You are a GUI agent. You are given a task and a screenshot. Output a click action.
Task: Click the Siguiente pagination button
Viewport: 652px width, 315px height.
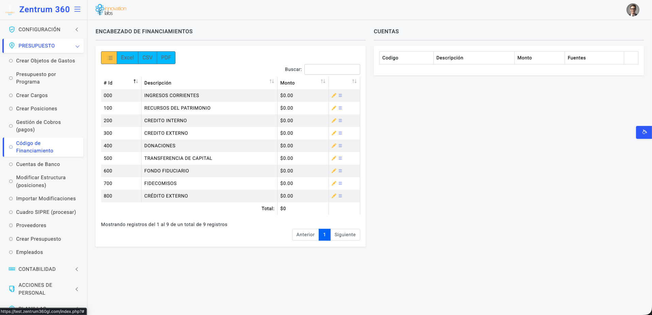[345, 235]
